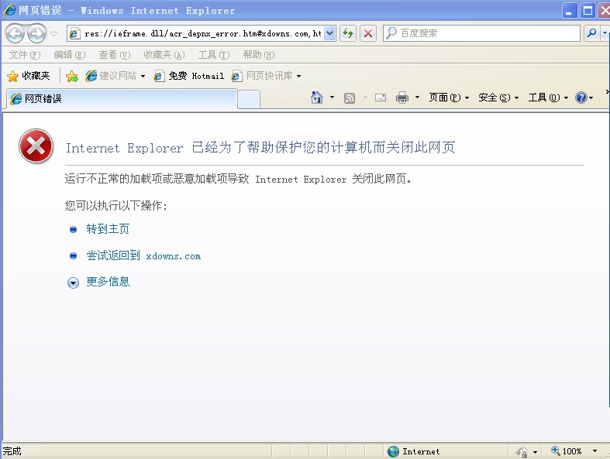Click the 转到主页 link
This screenshot has width=610, height=459.
tap(108, 229)
